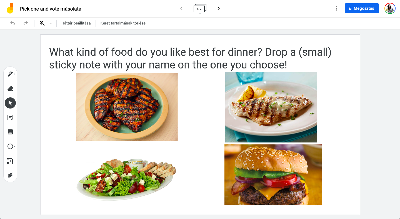Activate the Select arrow tool
This screenshot has width=400, height=219.
click(10, 103)
